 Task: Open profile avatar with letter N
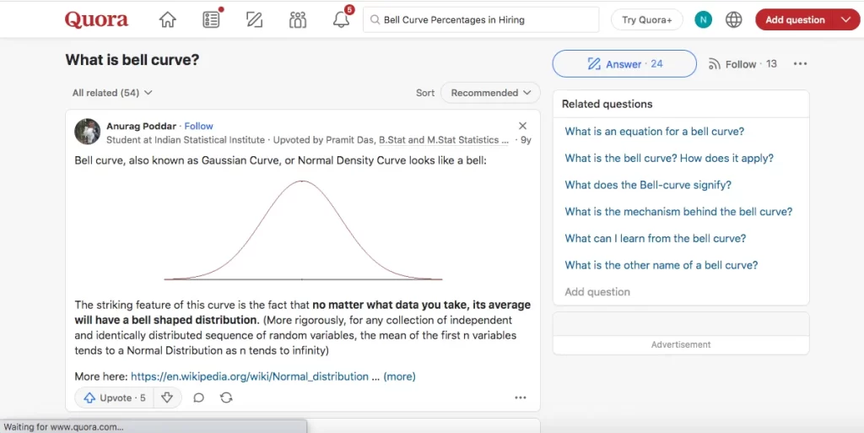703,19
